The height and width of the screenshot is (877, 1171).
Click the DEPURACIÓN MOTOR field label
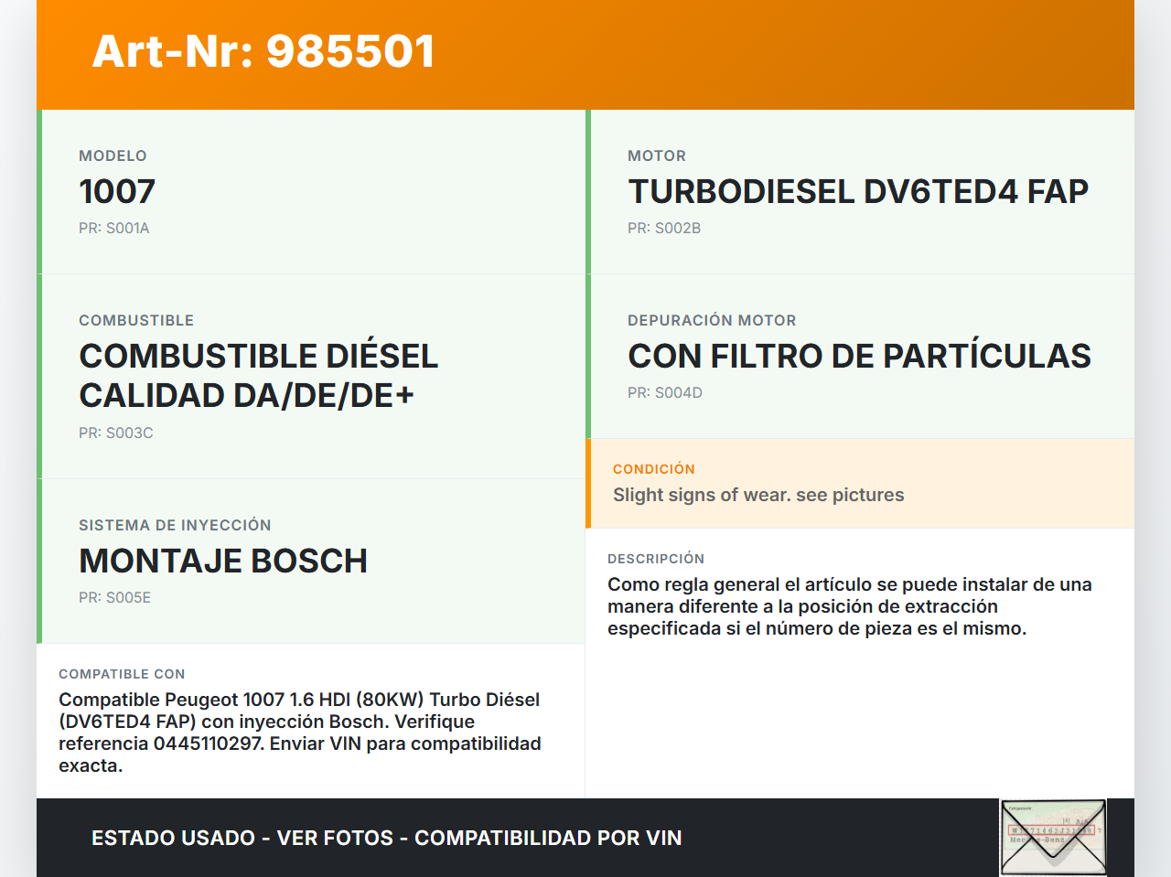coord(711,321)
